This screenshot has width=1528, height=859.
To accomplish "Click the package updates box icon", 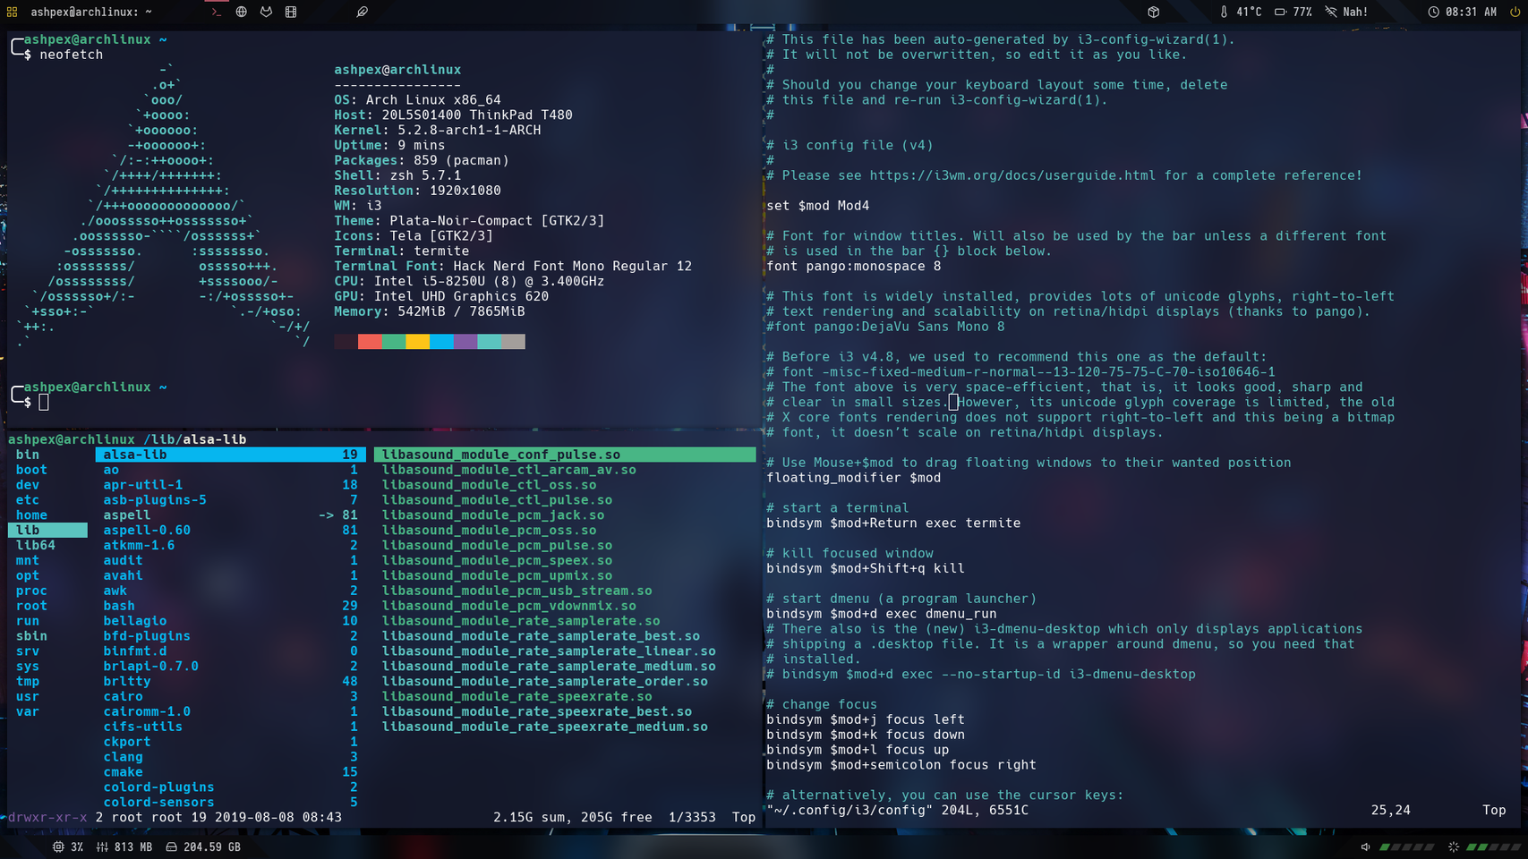I will click(1154, 12).
